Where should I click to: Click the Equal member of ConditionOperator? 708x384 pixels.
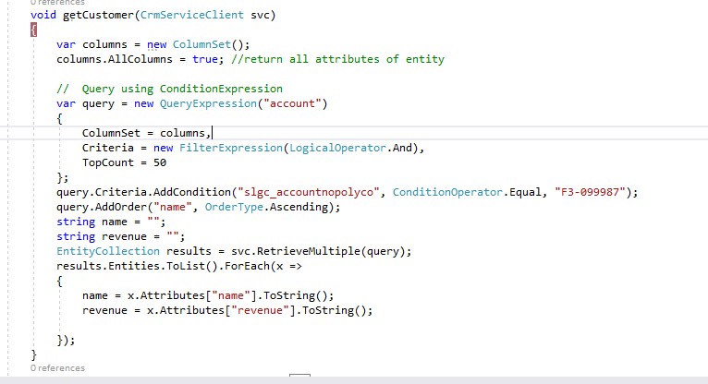[x=525, y=192]
